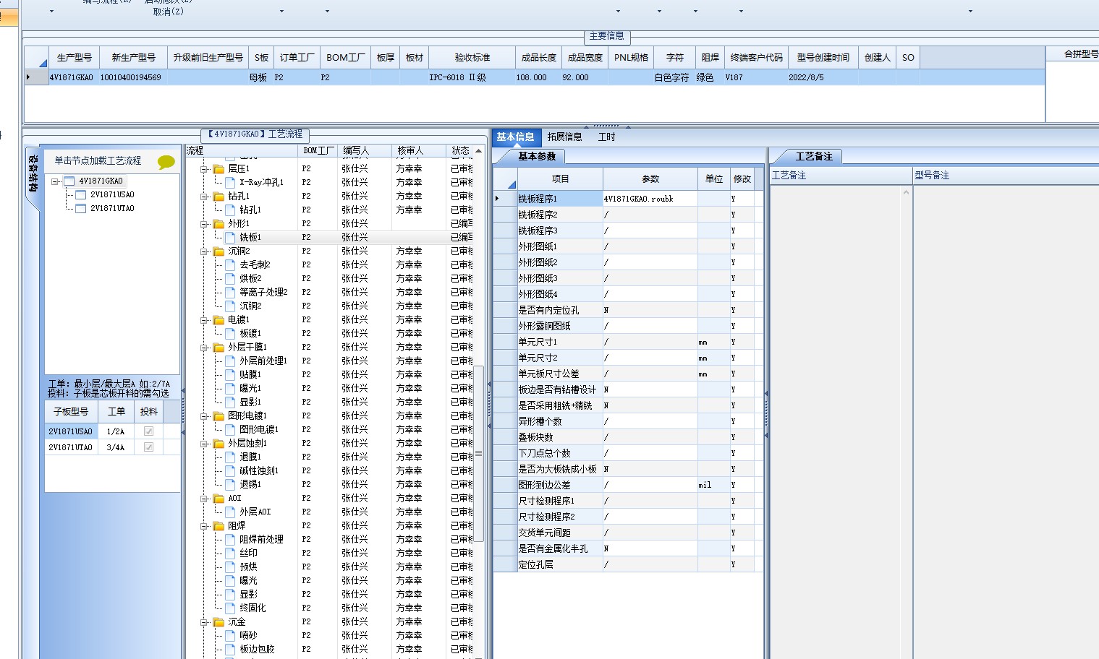This screenshot has width=1099, height=659.
Task: Collapse the 4V1871GKA0 node in the left tree
Action: click(54, 181)
